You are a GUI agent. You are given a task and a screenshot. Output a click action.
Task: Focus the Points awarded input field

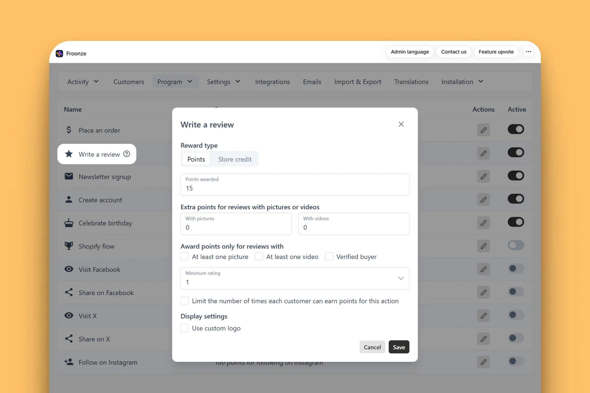pos(295,184)
